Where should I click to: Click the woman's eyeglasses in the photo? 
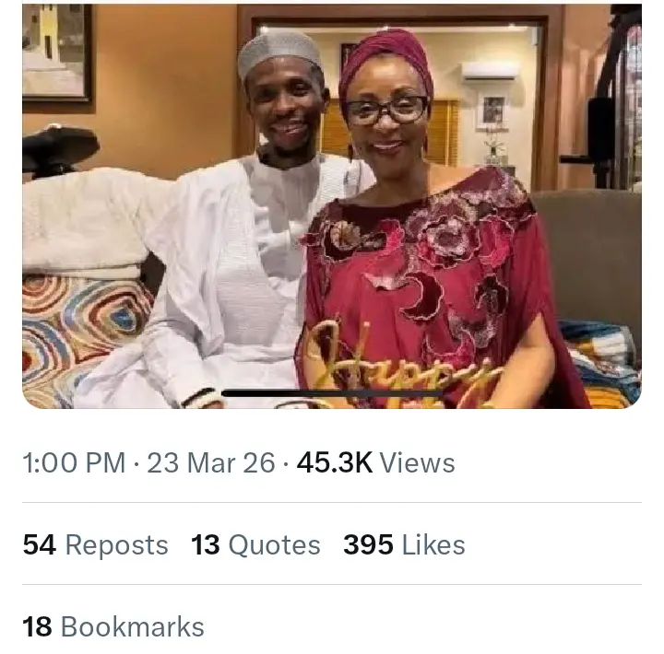[386, 110]
